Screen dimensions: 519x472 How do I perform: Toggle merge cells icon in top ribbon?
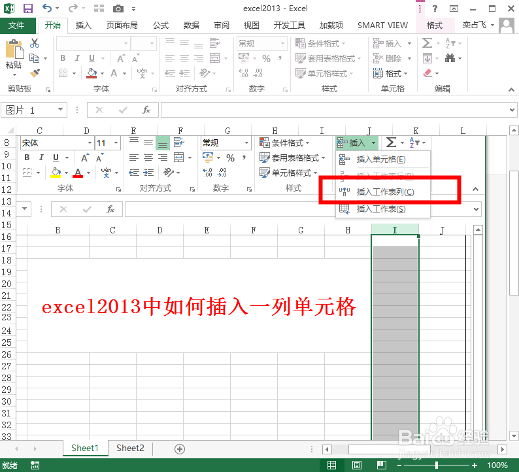214,58
